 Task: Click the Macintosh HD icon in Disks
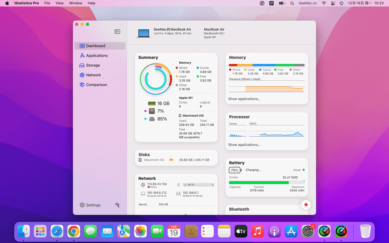pos(140,160)
